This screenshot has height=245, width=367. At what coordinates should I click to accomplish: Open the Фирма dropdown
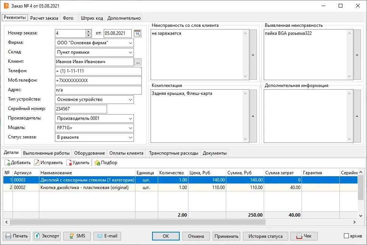tap(131, 43)
